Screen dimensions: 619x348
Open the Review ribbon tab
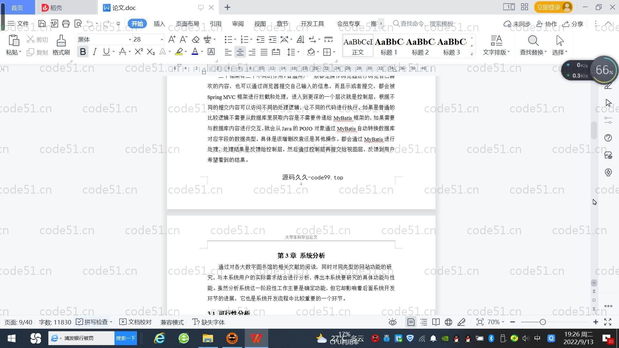click(238, 24)
